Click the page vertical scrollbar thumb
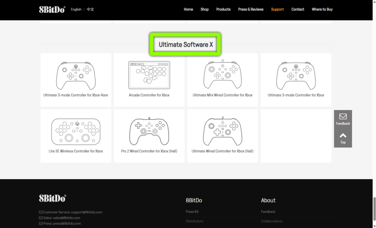Viewport: 376px width, 228px height. (x=374, y=208)
